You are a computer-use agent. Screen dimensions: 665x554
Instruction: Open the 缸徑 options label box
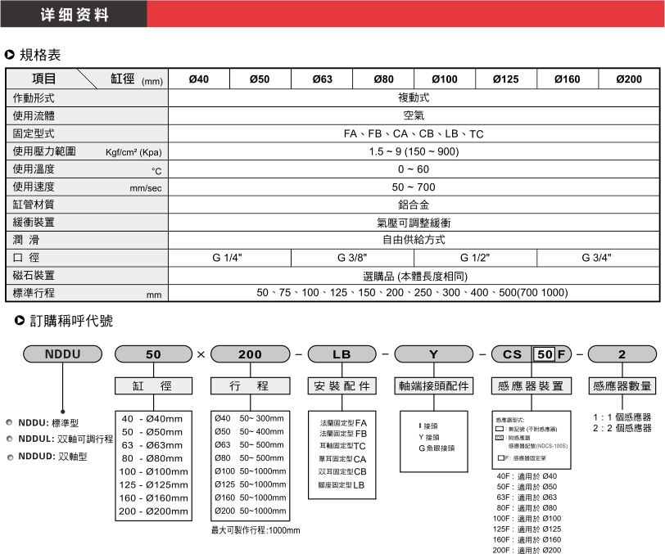(x=153, y=385)
